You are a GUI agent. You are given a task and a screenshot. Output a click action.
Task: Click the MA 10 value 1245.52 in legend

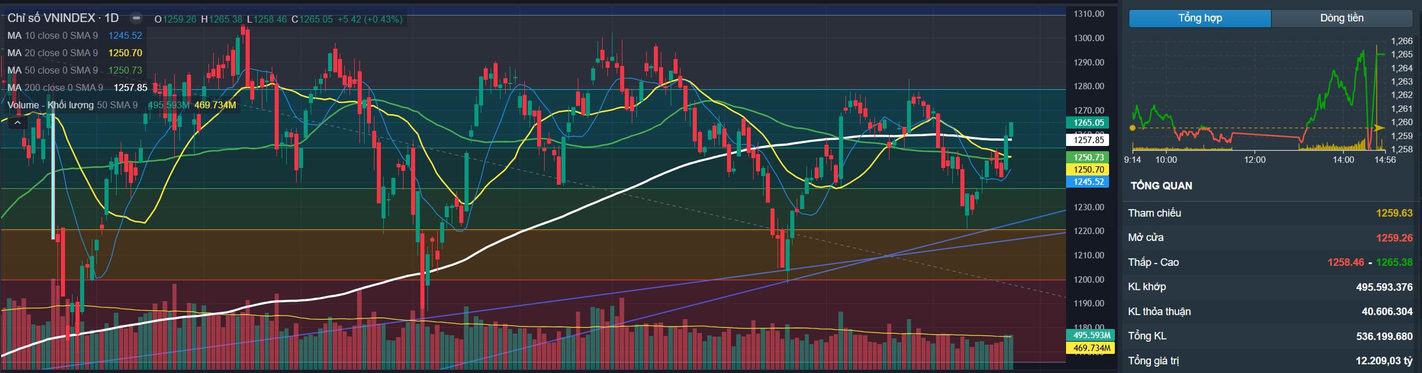click(x=125, y=35)
